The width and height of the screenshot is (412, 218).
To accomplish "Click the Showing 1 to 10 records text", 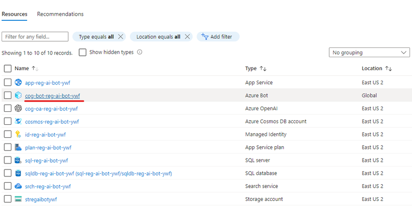I will coord(37,53).
